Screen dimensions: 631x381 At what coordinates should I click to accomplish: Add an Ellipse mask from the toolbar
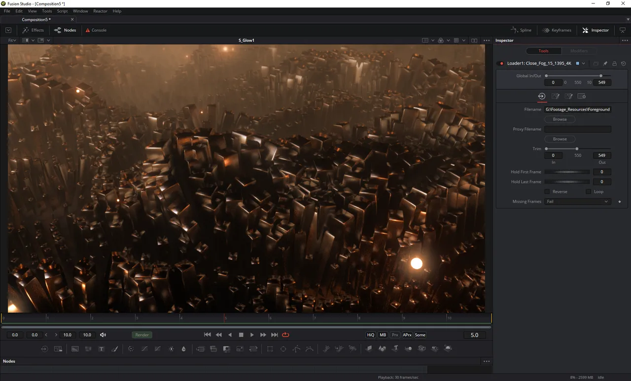283,348
